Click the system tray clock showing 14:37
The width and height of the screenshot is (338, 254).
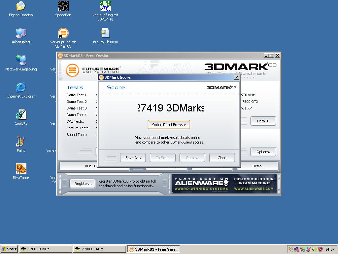pos(330,249)
